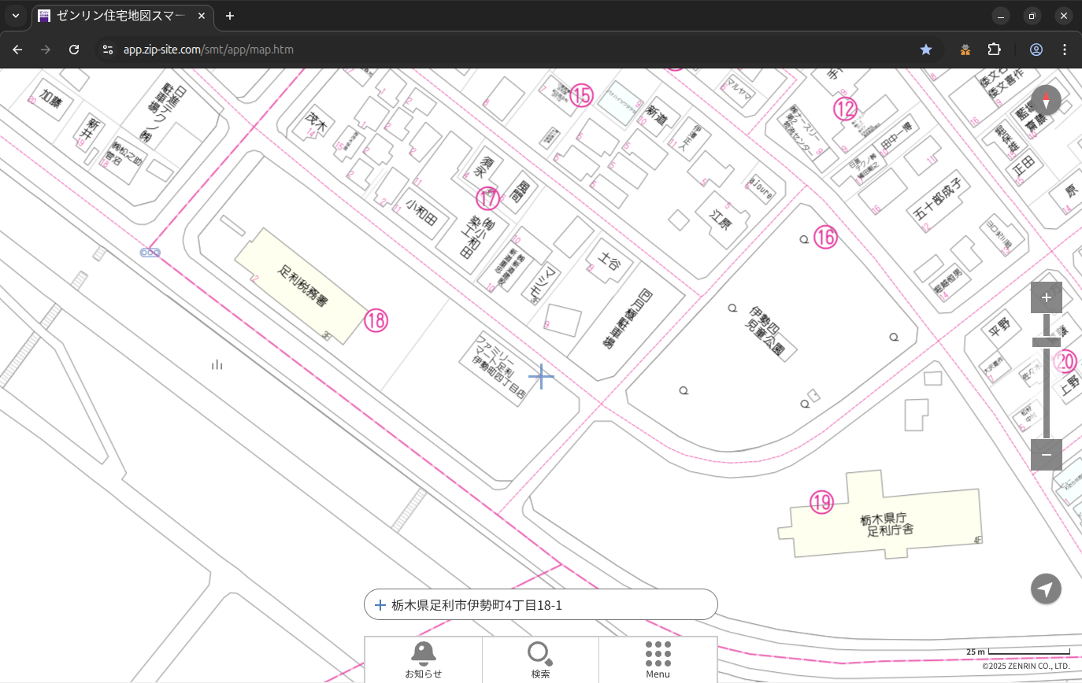Center map on current location arrow
Viewport: 1082px width, 683px height.
point(1046,589)
